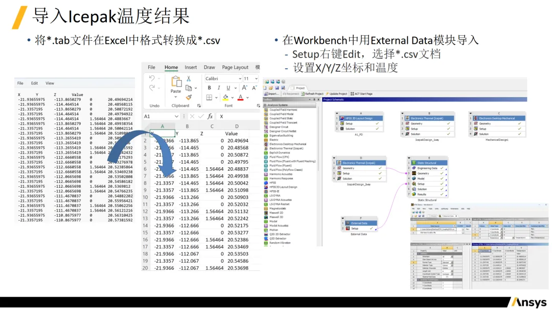Click the Fluid Flow (CFX) toolbox icon

click(x=266, y=157)
